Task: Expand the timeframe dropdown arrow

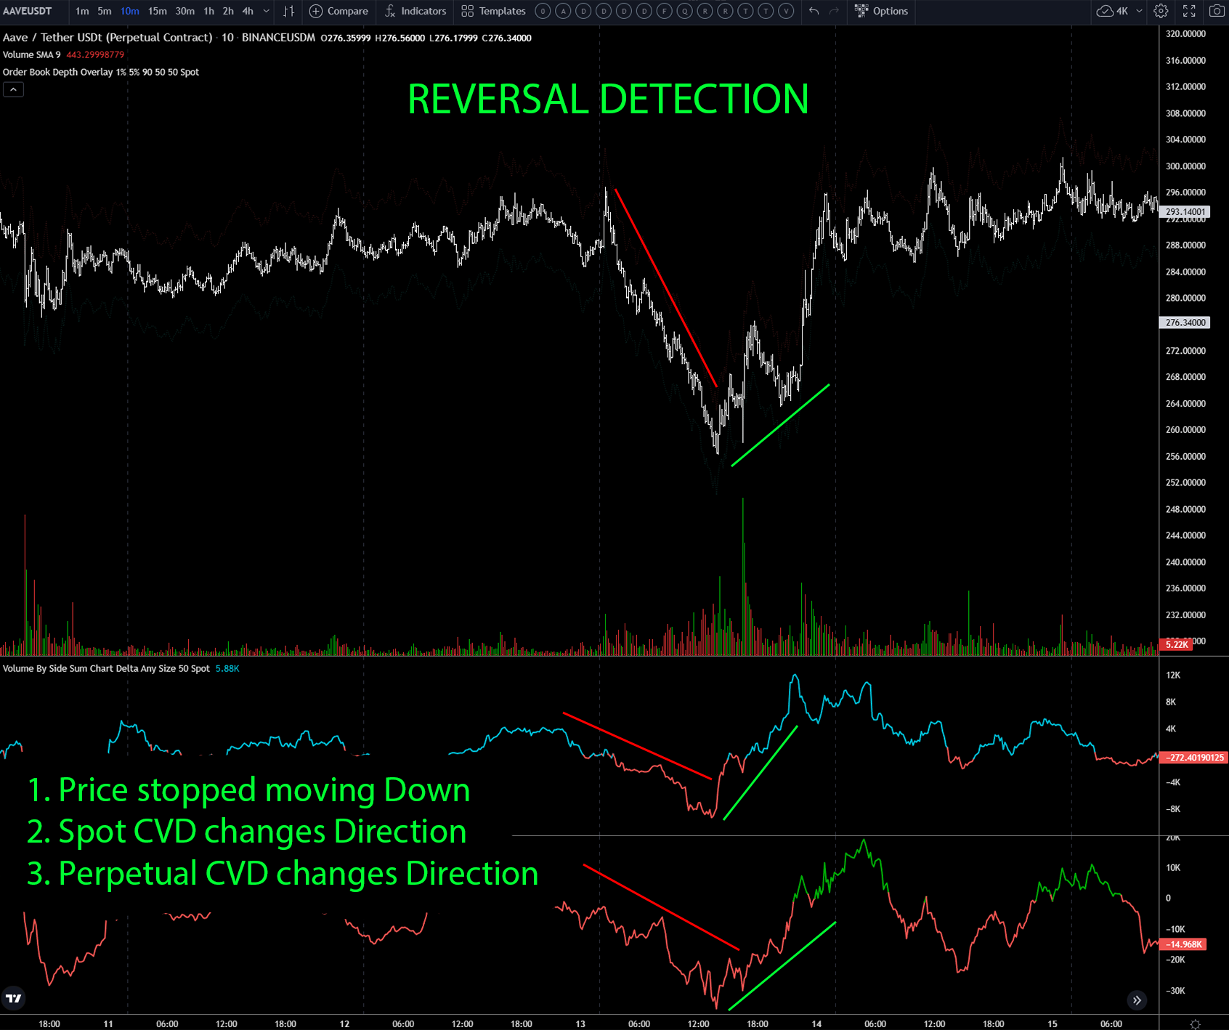Action: [x=266, y=11]
